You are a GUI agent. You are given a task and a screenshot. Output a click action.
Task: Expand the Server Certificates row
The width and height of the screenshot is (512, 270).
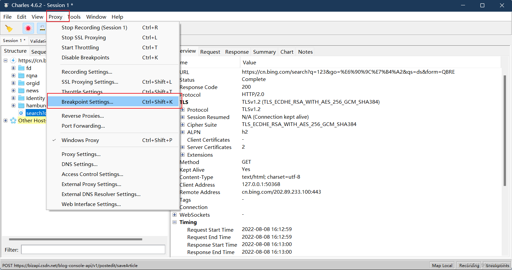coord(183,147)
